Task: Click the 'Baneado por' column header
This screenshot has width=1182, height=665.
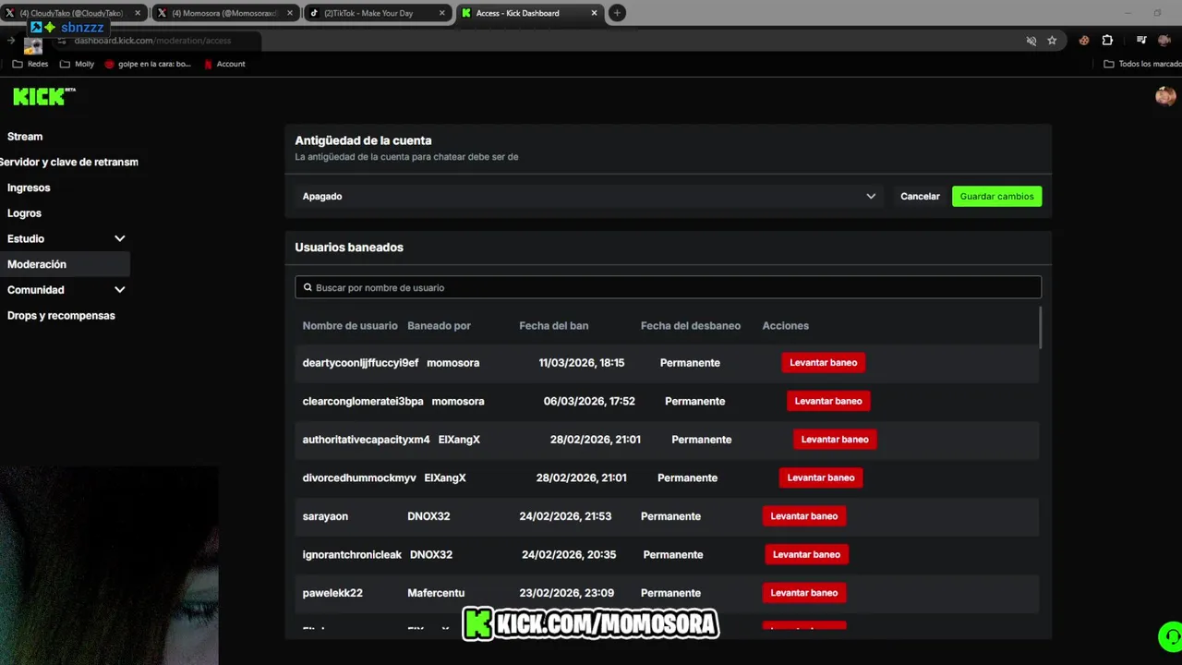Action: tap(439, 326)
